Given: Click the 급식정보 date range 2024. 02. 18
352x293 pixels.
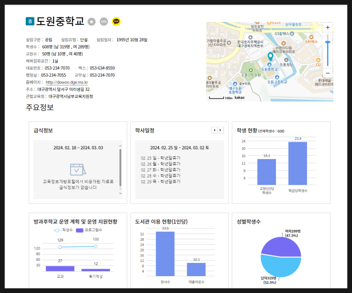Looking at the screenshot, I should 78,148.
